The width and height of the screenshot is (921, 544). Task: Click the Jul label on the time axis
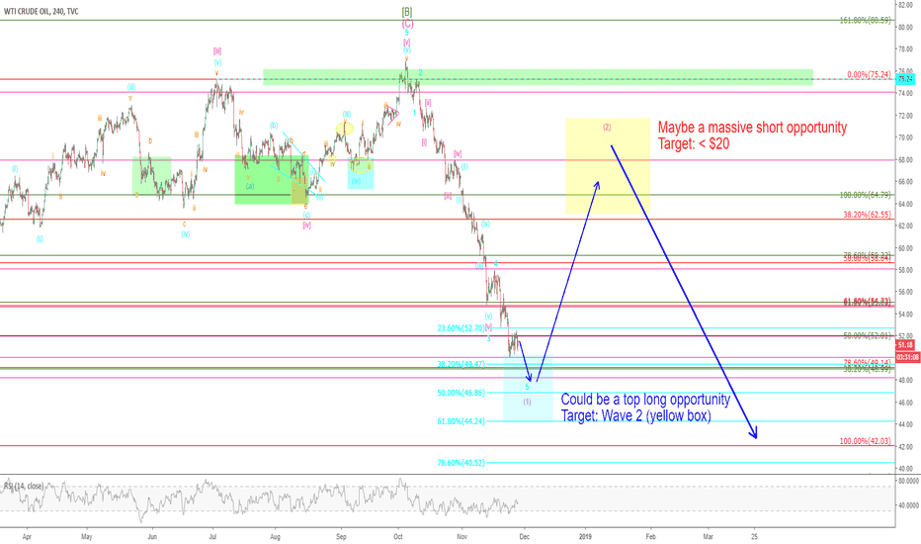point(212,536)
